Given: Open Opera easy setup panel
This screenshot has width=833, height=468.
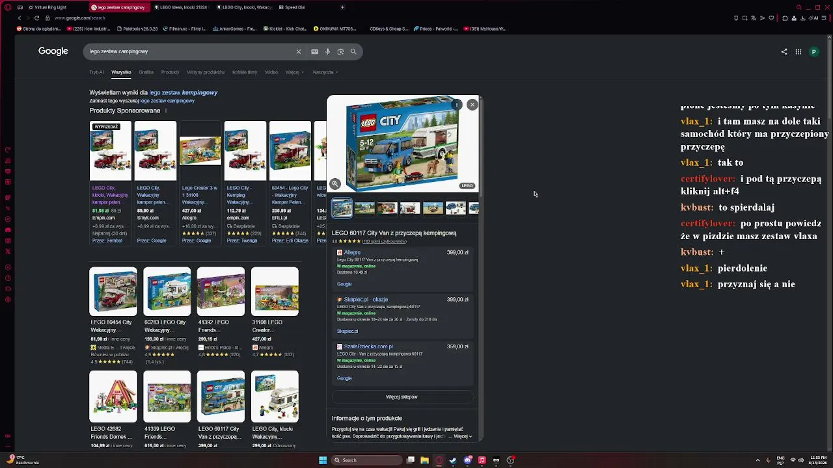Looking at the screenshot, I should [825, 18].
